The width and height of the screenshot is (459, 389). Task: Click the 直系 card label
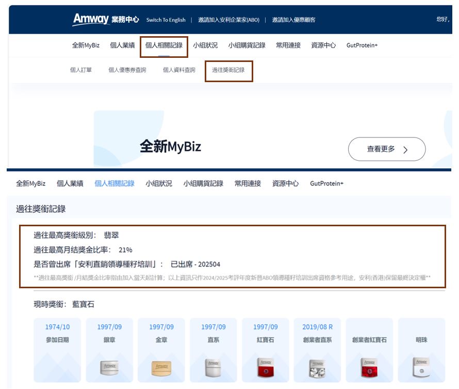coord(214,340)
